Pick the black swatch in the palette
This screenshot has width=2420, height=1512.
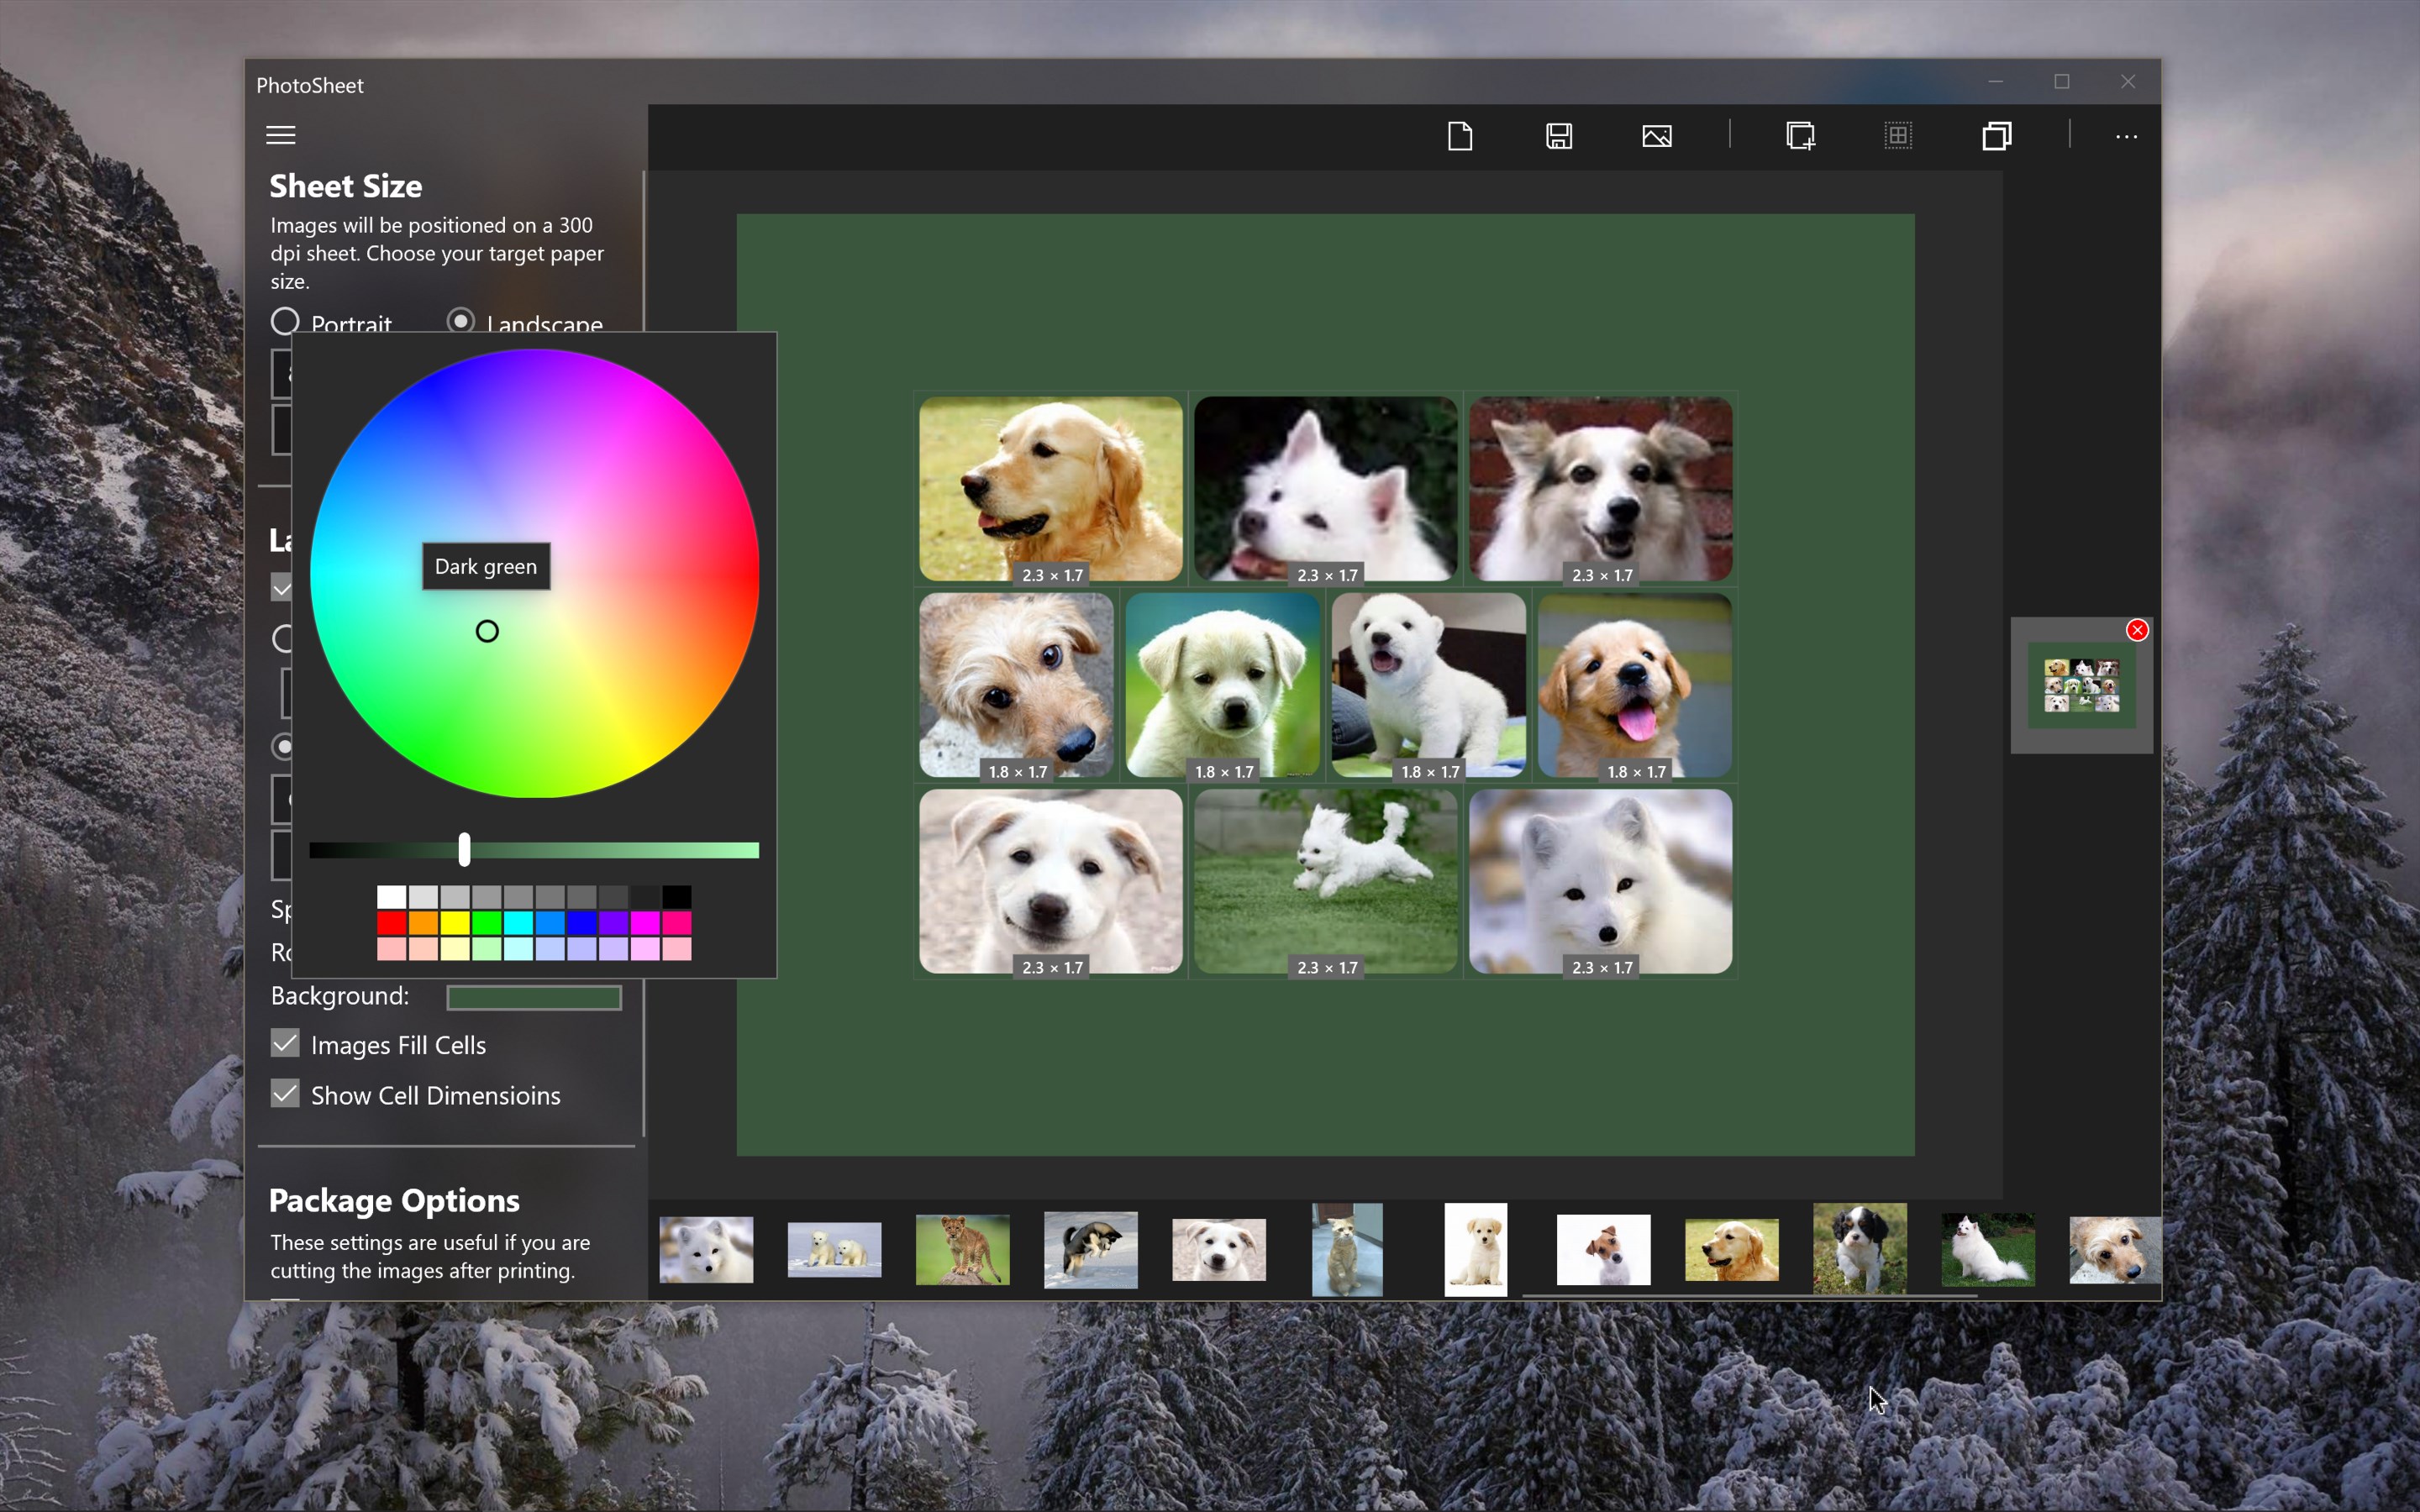click(x=676, y=897)
